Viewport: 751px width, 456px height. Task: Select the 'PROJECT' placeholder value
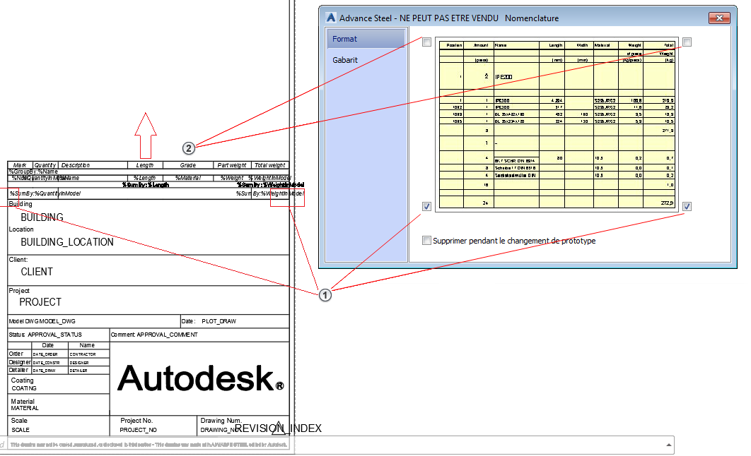[x=40, y=302]
